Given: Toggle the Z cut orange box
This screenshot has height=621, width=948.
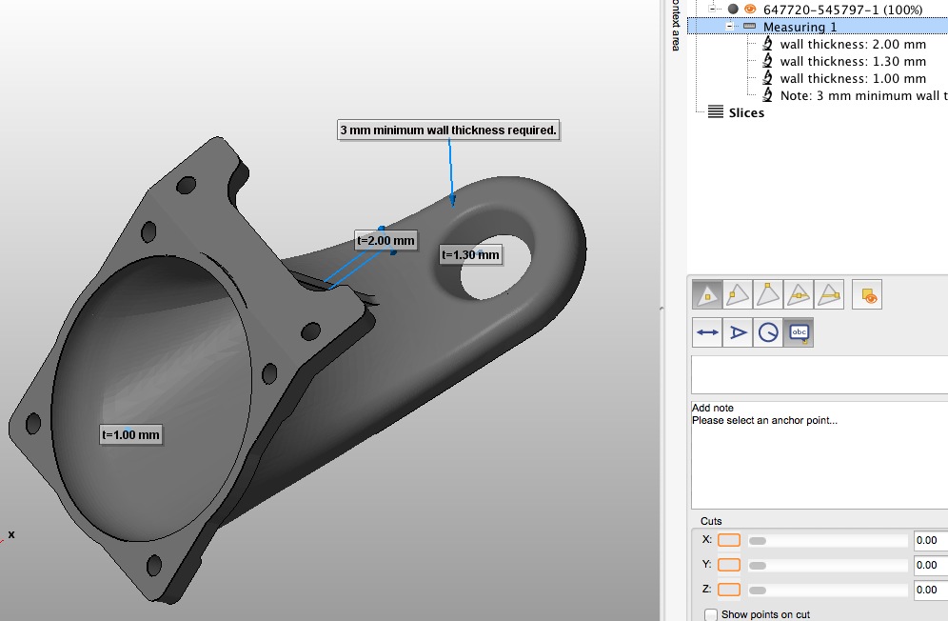Looking at the screenshot, I should (x=728, y=590).
